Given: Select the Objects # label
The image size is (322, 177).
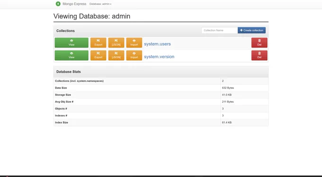Looking at the screenshot, I should pyautogui.click(x=61, y=109).
